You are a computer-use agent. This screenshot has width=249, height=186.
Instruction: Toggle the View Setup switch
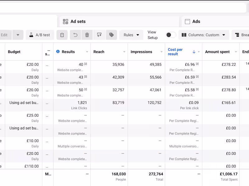tap(171, 35)
